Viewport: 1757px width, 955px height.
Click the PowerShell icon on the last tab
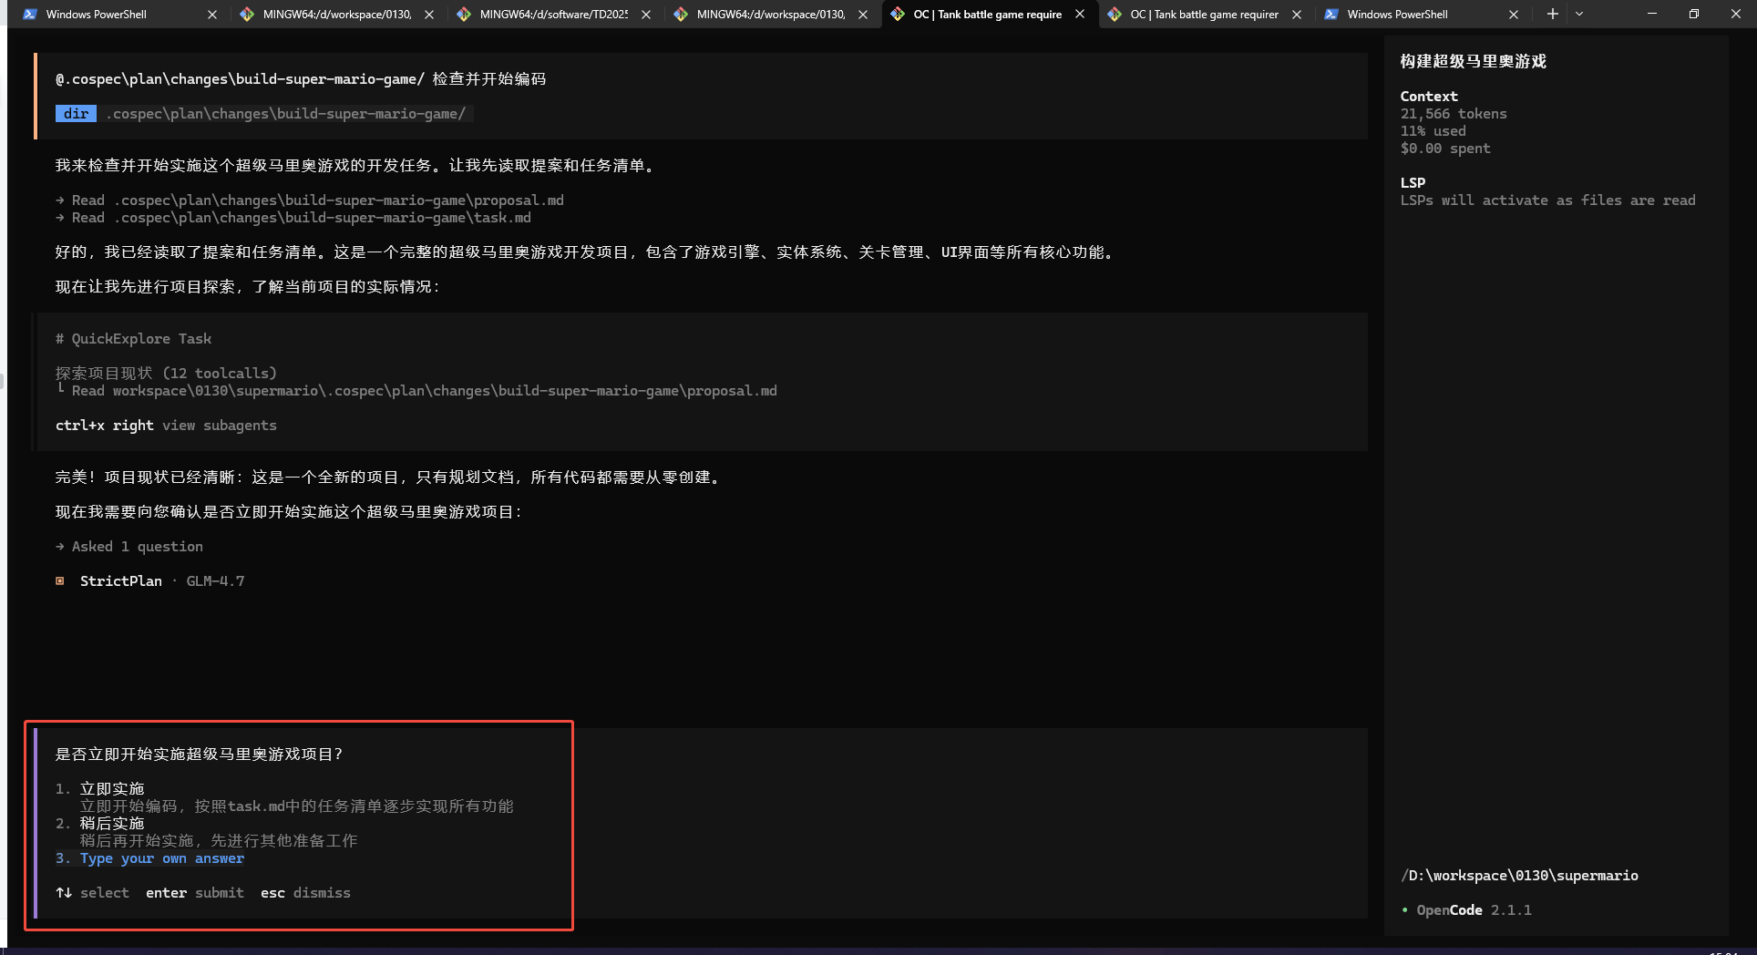click(x=1331, y=15)
